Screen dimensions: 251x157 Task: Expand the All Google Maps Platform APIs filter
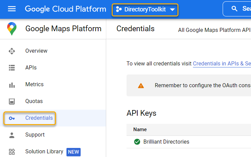(215, 30)
